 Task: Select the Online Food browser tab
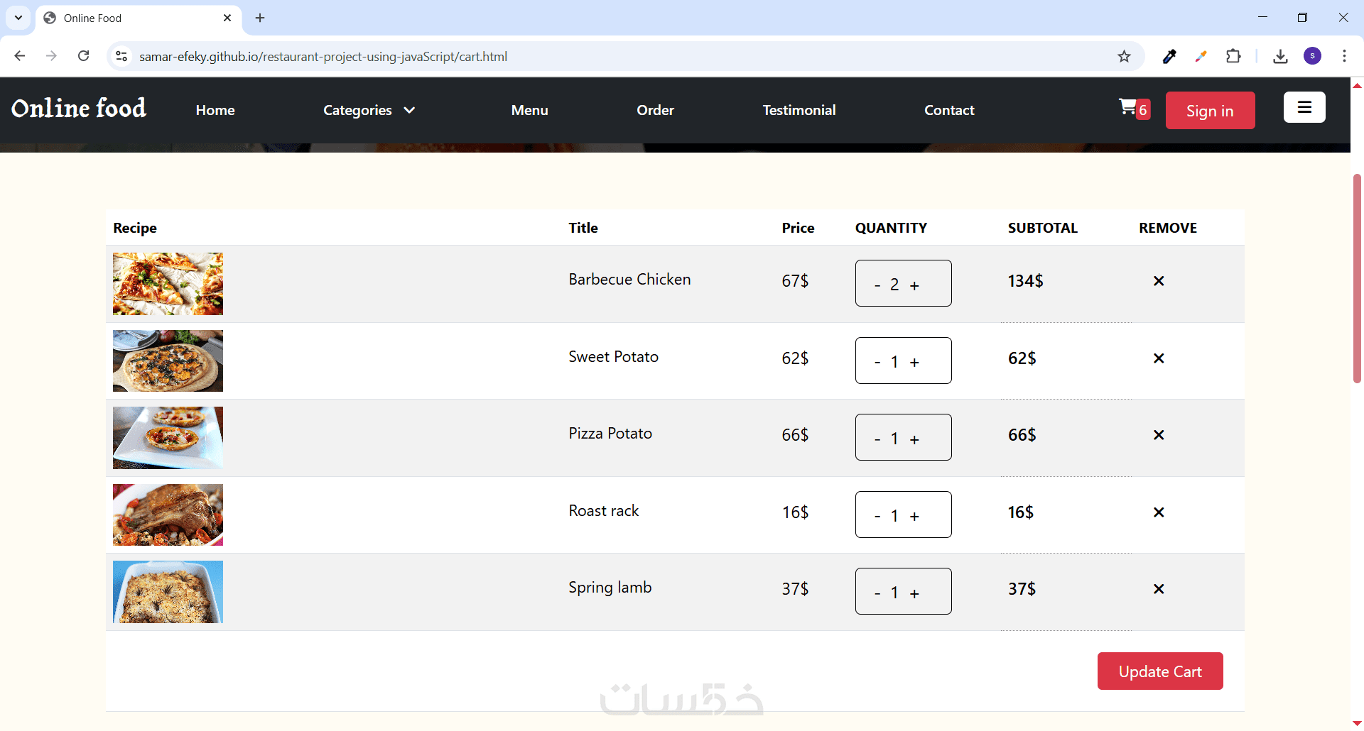click(x=138, y=18)
